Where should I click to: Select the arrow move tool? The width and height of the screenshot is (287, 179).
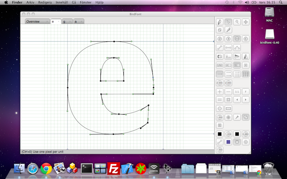228,22
